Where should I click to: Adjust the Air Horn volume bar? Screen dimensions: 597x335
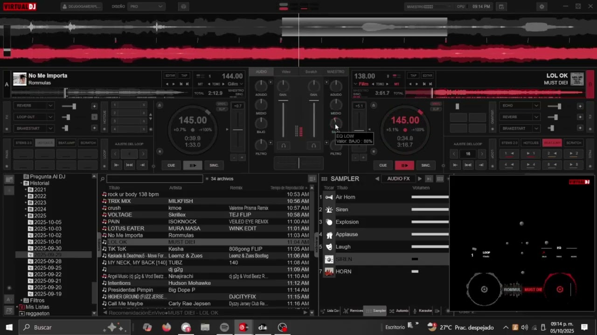point(430,197)
